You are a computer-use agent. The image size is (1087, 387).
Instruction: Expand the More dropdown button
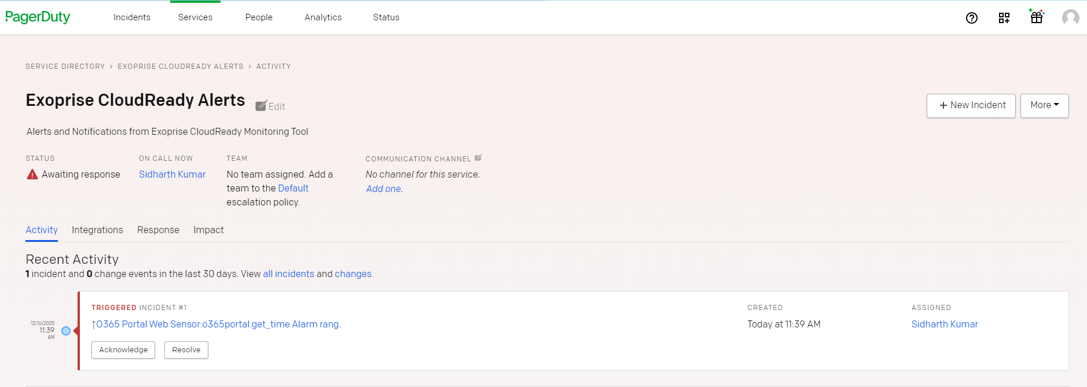point(1044,105)
